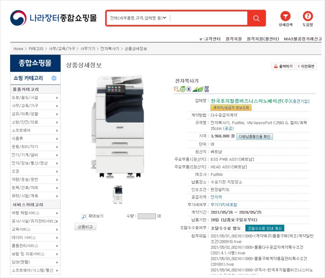Click 사무기기 in the breadcrumb
325x278 pixels.
[88, 49]
